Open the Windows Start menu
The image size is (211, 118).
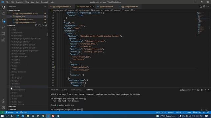tap(2, 116)
